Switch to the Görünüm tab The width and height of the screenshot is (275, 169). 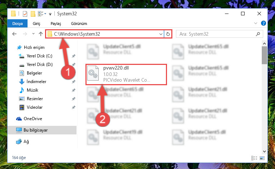click(79, 24)
